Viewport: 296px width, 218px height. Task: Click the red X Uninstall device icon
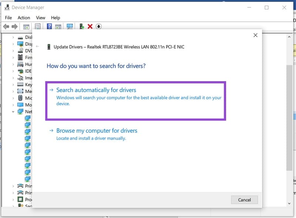pyautogui.click(x=90, y=27)
